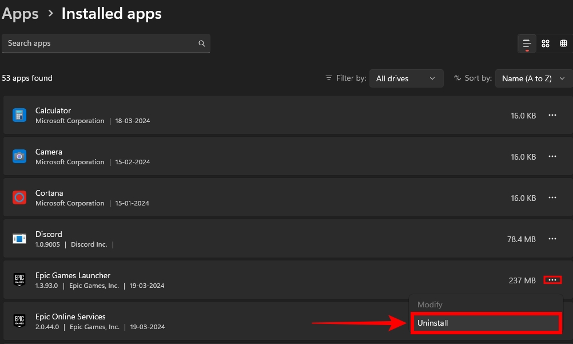Open Calculator more options menu
This screenshot has width=573, height=344.
pyautogui.click(x=552, y=115)
